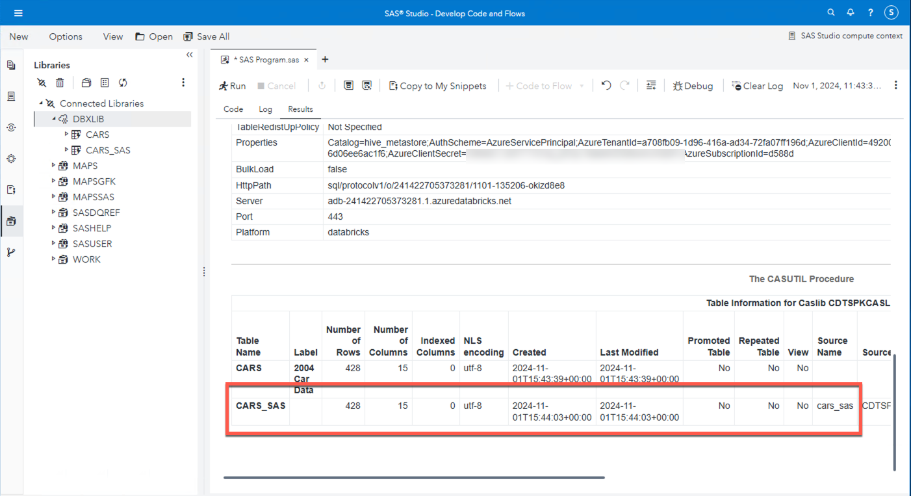The height and width of the screenshot is (496, 911).
Task: Create a new library
Action: (85, 83)
